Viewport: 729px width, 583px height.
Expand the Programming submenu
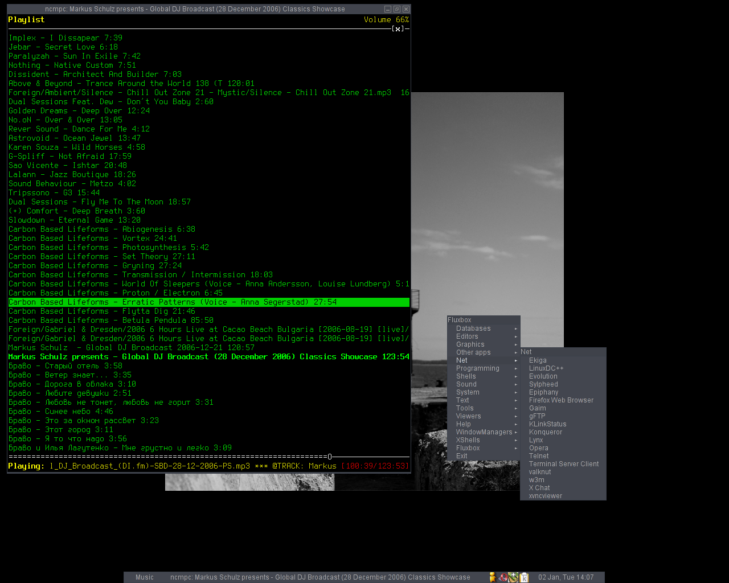[477, 368]
